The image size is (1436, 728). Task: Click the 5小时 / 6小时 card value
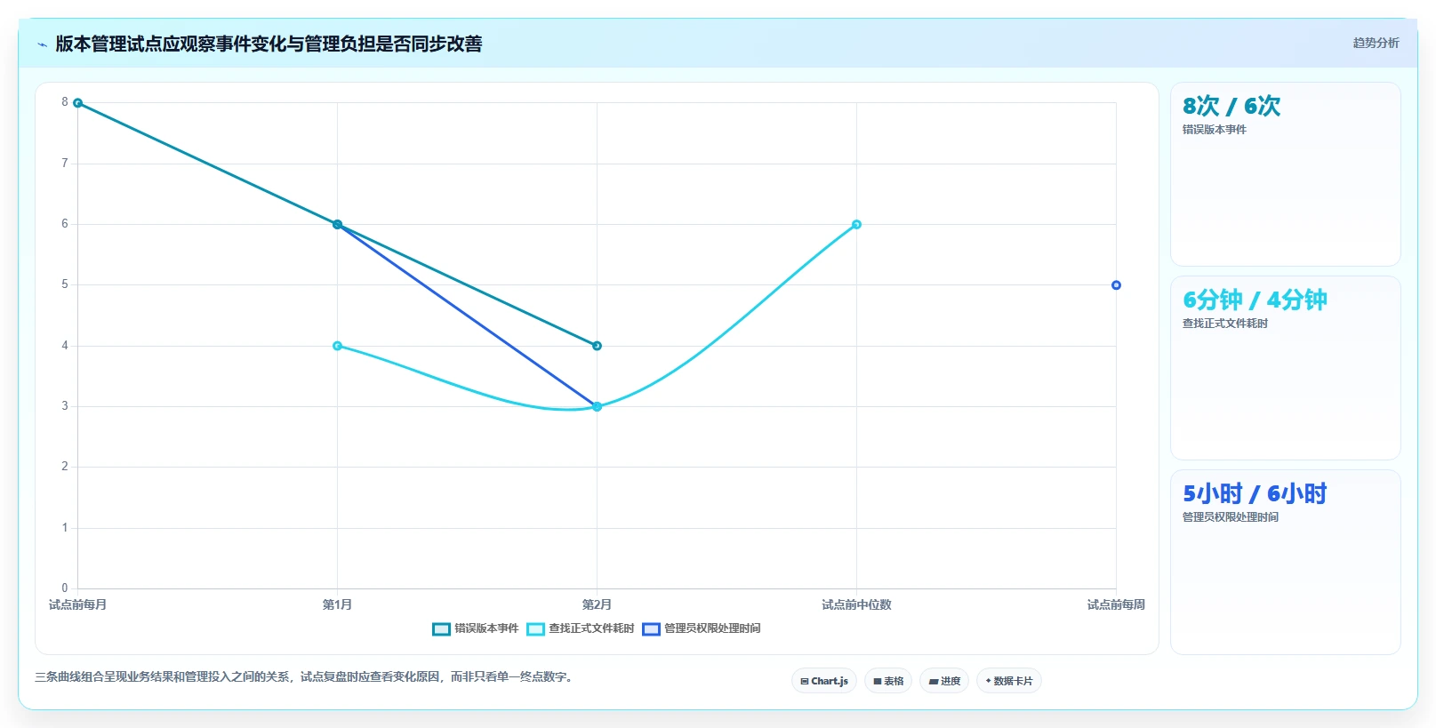1255,493
